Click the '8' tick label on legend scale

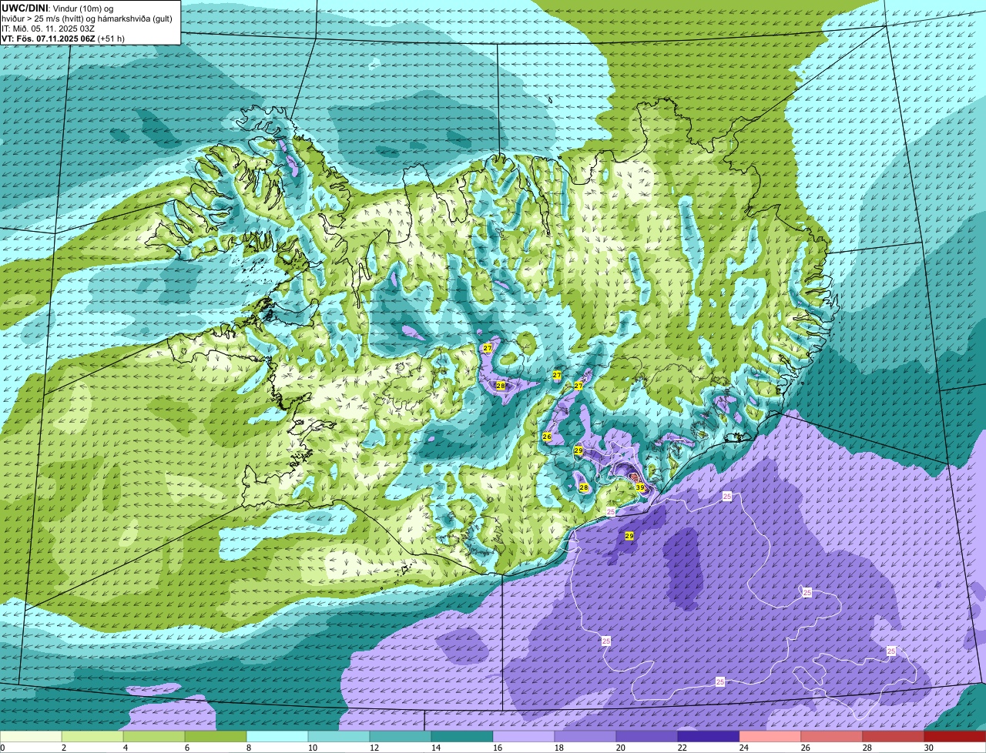(248, 748)
